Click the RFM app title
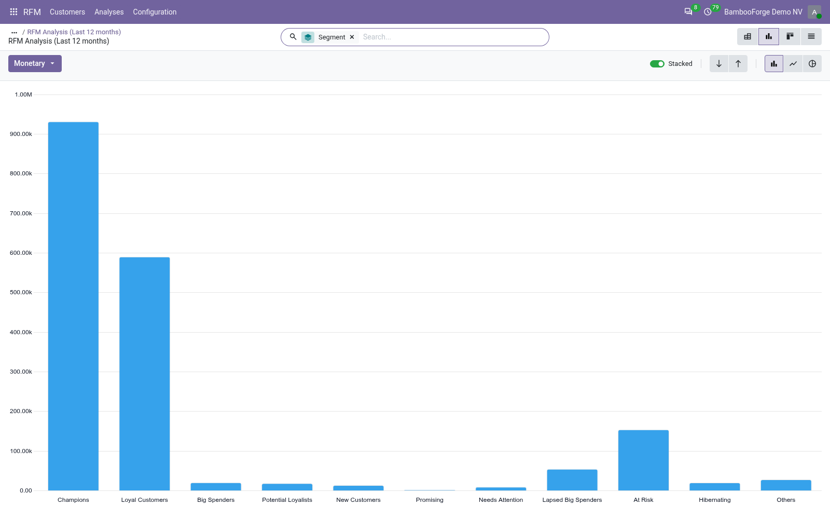The height and width of the screenshot is (519, 830). point(32,11)
